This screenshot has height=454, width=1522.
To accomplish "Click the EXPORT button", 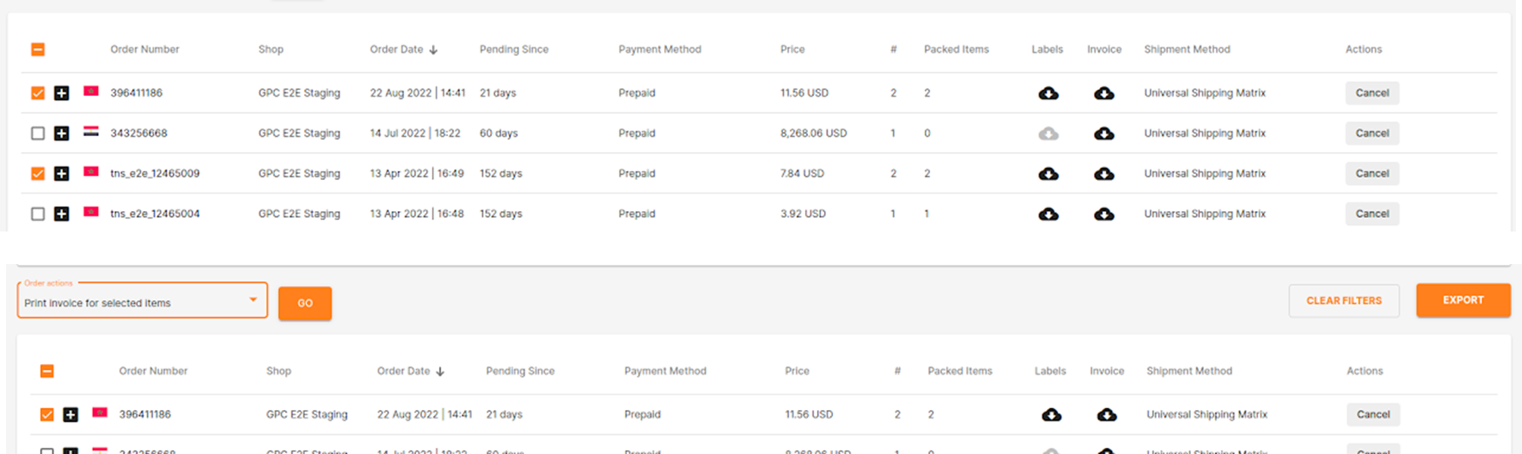I will [1463, 300].
